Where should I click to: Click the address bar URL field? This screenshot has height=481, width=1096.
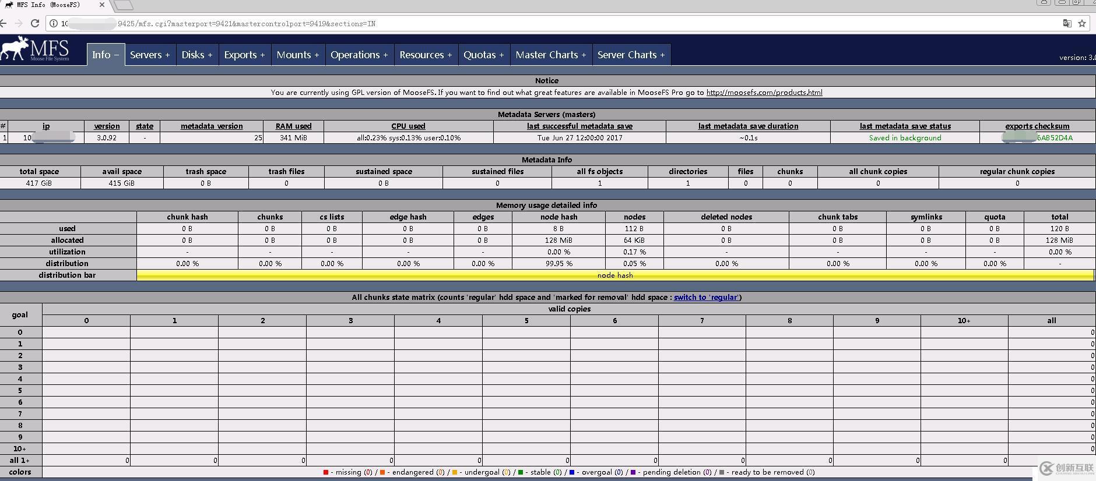525,24
